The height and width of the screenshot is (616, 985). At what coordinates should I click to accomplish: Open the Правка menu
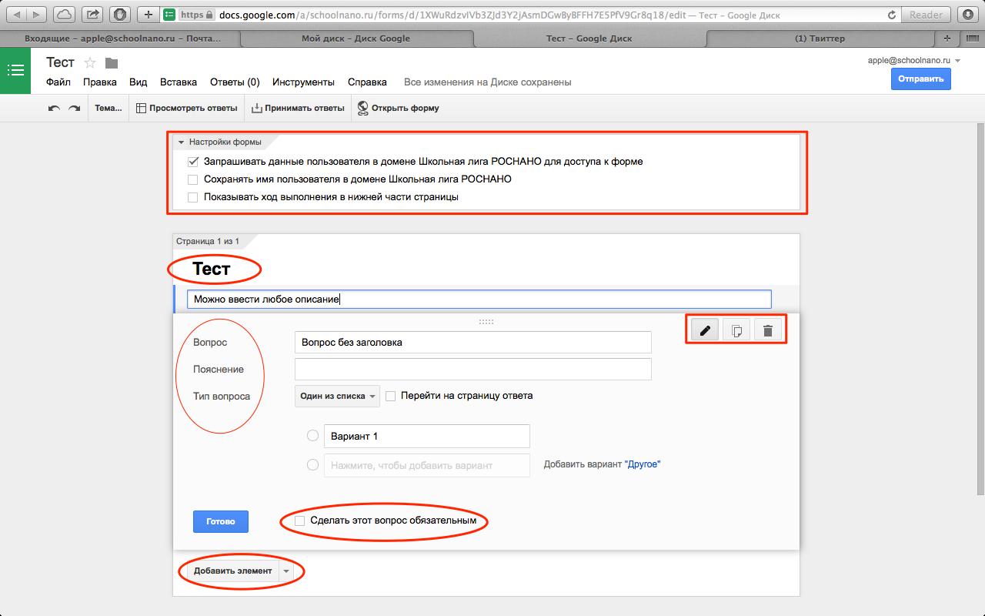pos(100,82)
